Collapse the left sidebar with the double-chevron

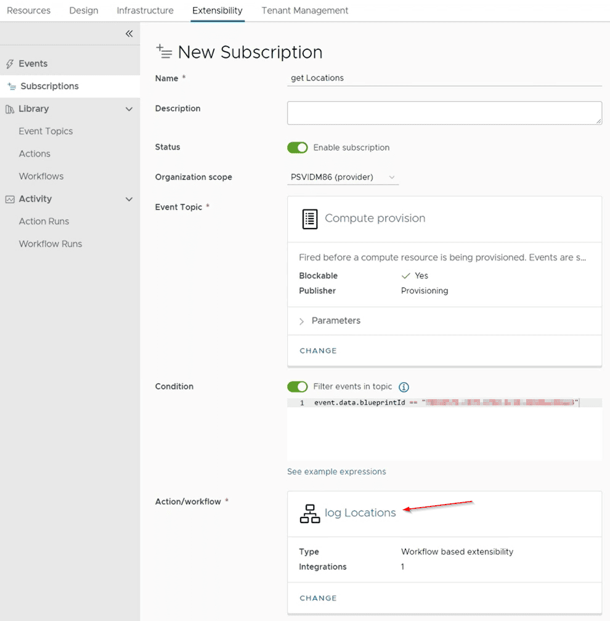[129, 34]
